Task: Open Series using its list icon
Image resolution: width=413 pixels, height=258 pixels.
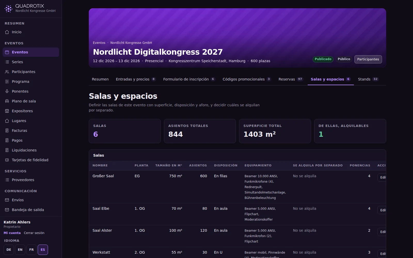Action: point(7,62)
